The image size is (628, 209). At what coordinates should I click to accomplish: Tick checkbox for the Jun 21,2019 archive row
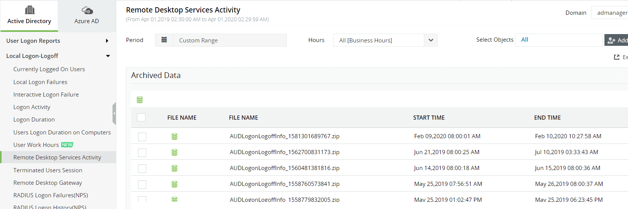pos(142,153)
